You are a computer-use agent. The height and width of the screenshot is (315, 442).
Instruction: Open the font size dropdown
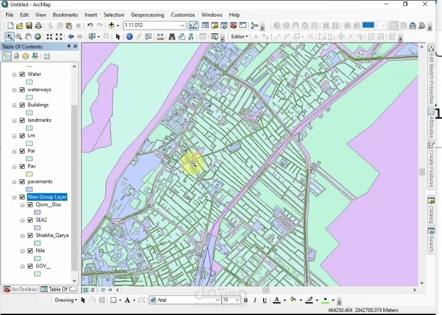click(237, 300)
